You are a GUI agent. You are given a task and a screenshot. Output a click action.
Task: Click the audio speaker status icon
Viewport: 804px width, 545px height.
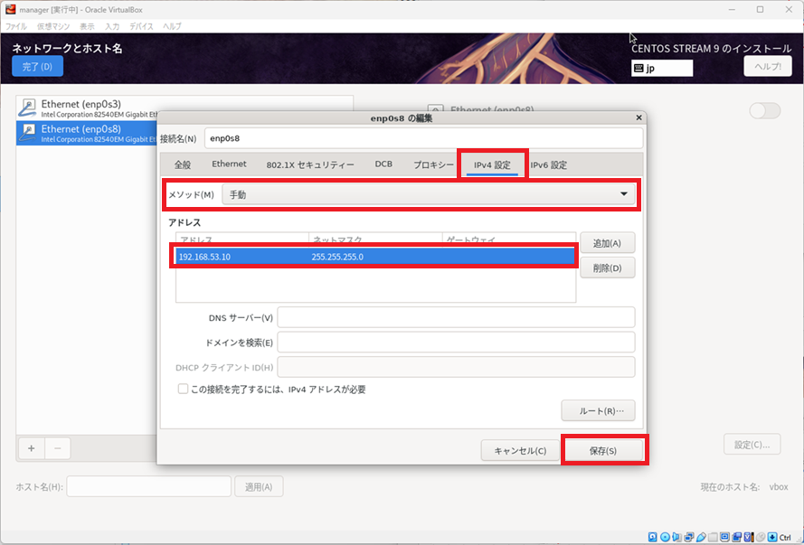(x=676, y=537)
